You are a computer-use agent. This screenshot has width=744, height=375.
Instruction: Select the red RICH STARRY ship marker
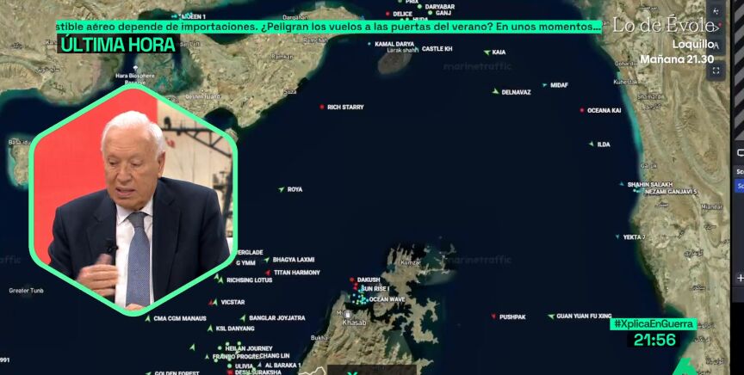[x=322, y=107]
